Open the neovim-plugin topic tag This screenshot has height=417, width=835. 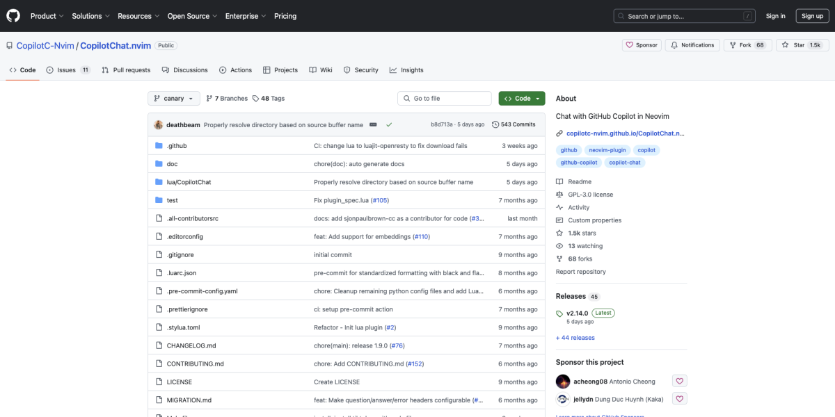(x=607, y=149)
